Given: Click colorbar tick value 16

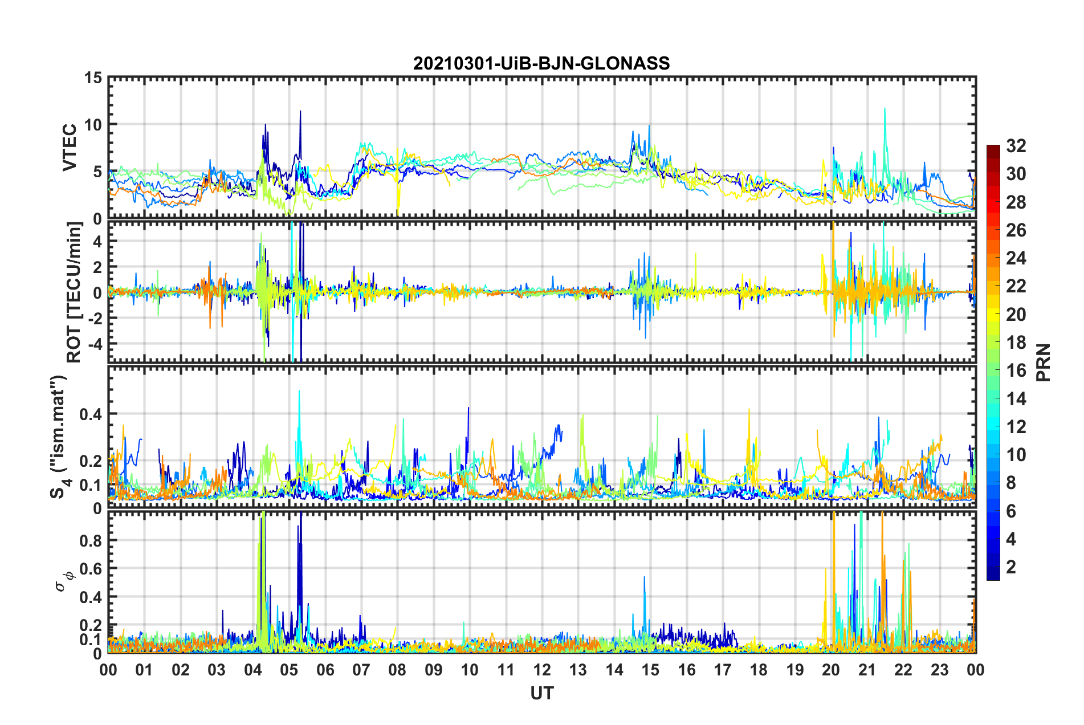Looking at the screenshot, I should [1016, 370].
